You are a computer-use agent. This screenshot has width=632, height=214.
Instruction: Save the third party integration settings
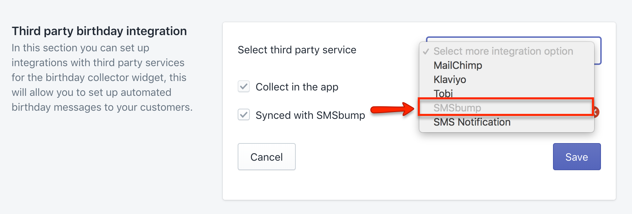pyautogui.click(x=577, y=157)
